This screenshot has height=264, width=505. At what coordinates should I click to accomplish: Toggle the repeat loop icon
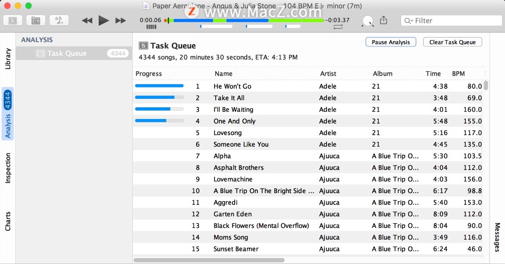click(338, 27)
